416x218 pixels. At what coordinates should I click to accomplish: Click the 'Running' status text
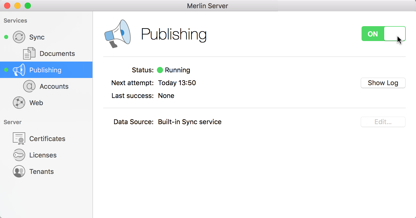click(177, 70)
